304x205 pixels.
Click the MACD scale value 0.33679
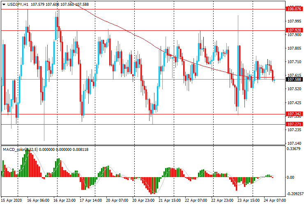(x=294, y=149)
